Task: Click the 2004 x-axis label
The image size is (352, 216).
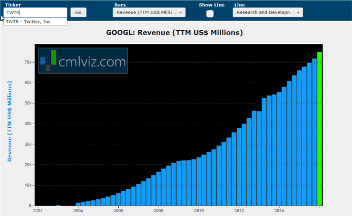Action: pyautogui.click(x=78, y=211)
